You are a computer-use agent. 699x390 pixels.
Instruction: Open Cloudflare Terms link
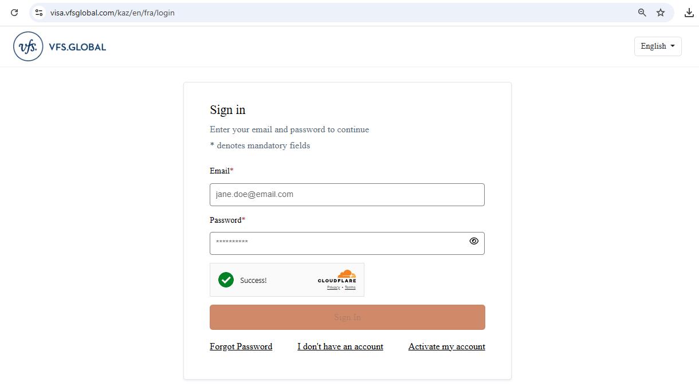350,287
